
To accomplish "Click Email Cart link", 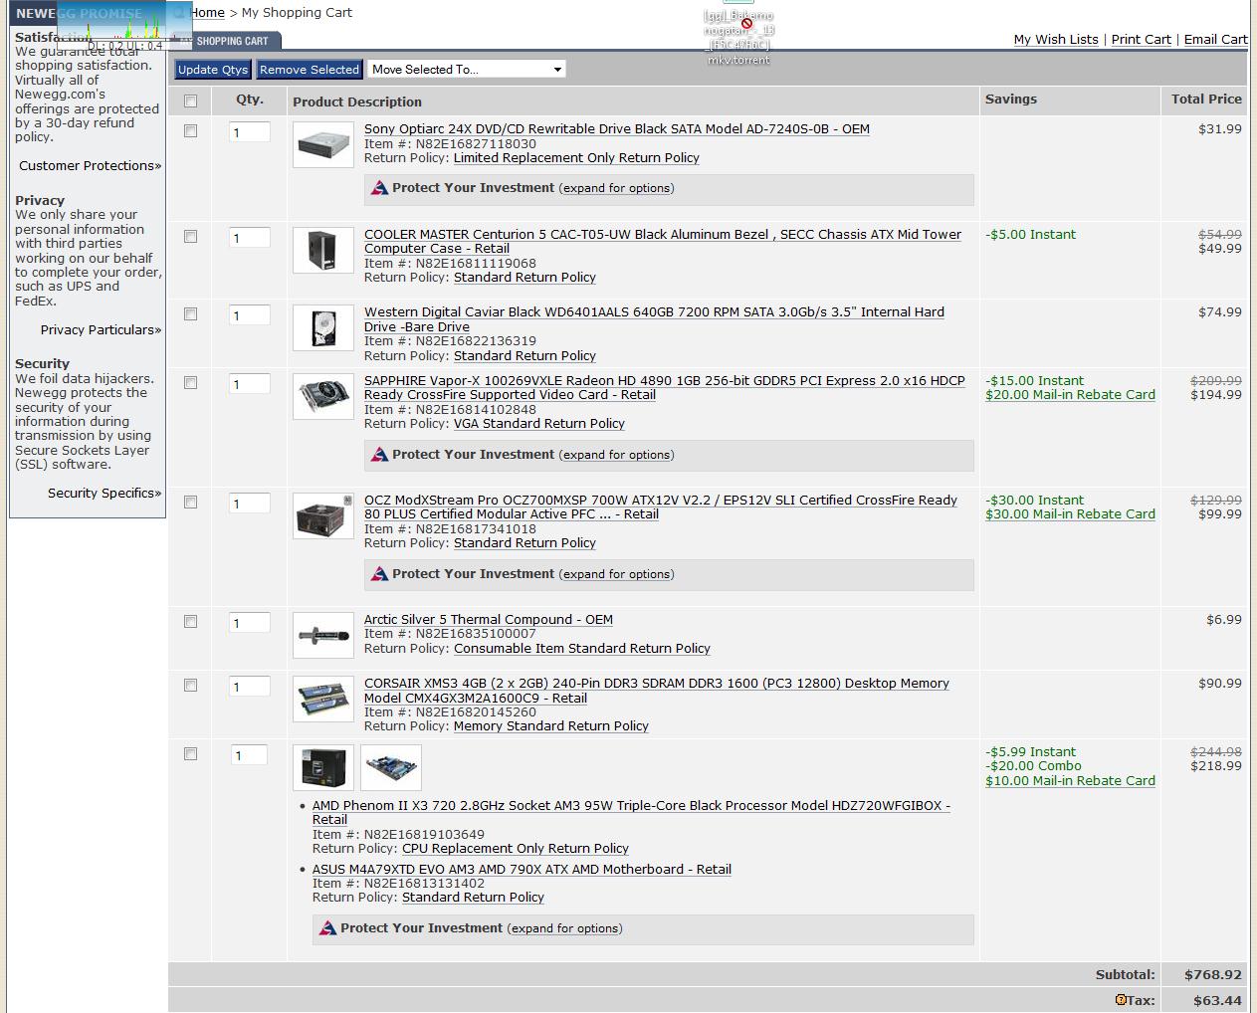I will [x=1215, y=40].
